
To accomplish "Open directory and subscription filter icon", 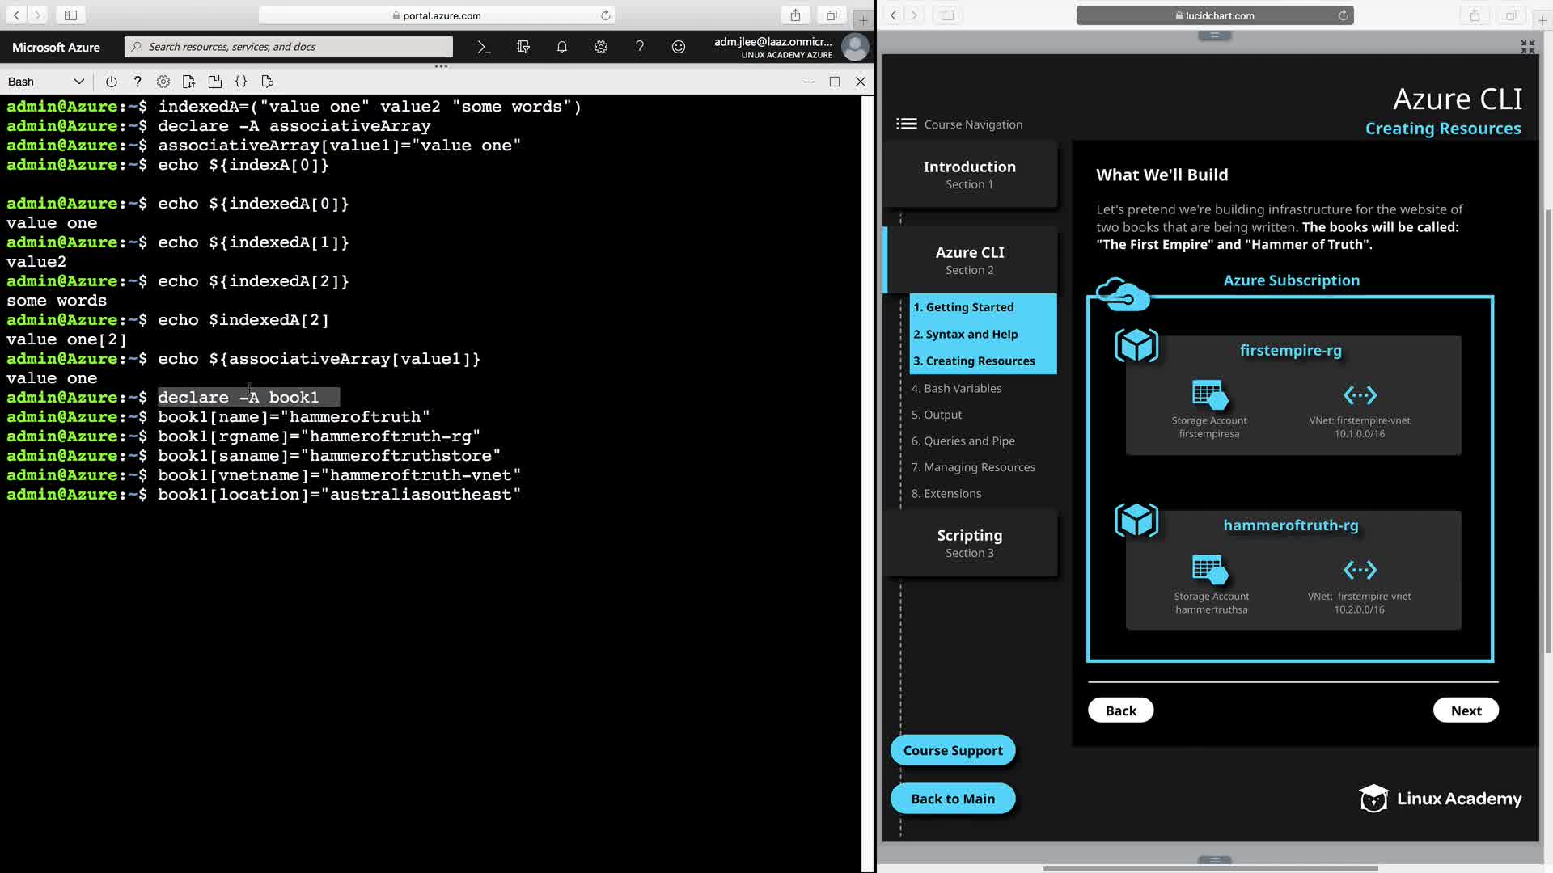I will coord(523,47).
